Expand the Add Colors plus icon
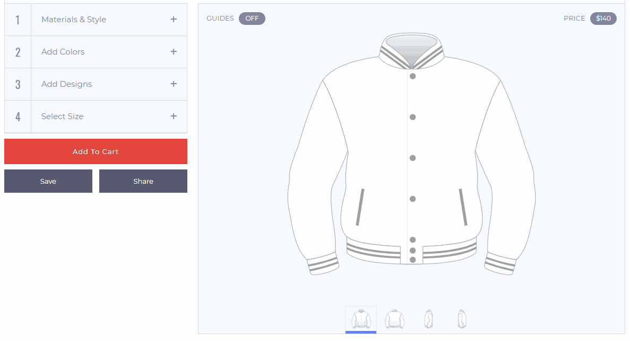This screenshot has height=341, width=630. (x=174, y=52)
